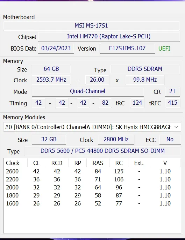Click the BIOS version E17S1IMS.107 field
The image size is (185, 240).
(127, 48)
